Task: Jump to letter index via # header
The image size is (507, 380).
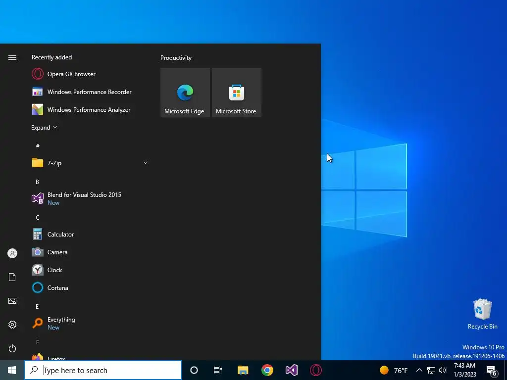Action: pyautogui.click(x=38, y=146)
